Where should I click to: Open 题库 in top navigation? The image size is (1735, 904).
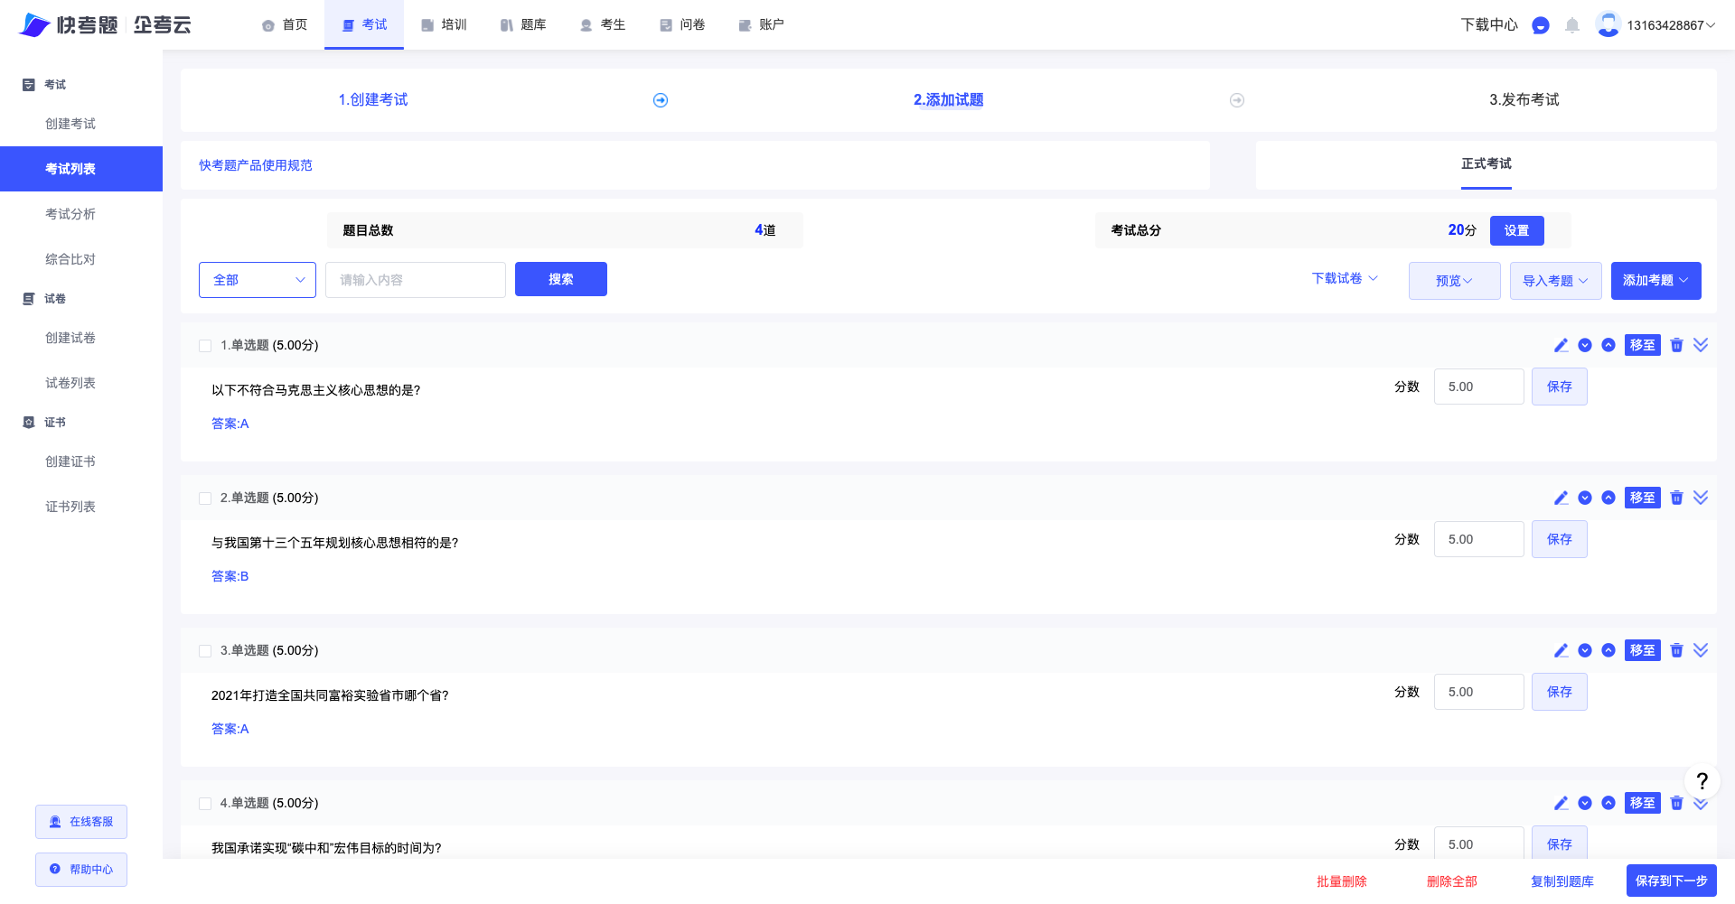click(523, 24)
